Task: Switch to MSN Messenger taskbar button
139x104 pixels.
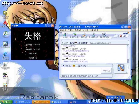Action: [x=23, y=102]
